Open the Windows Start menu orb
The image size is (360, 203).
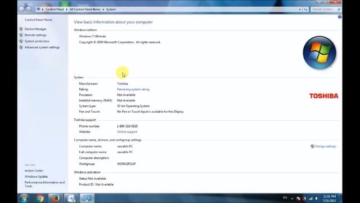24,198
